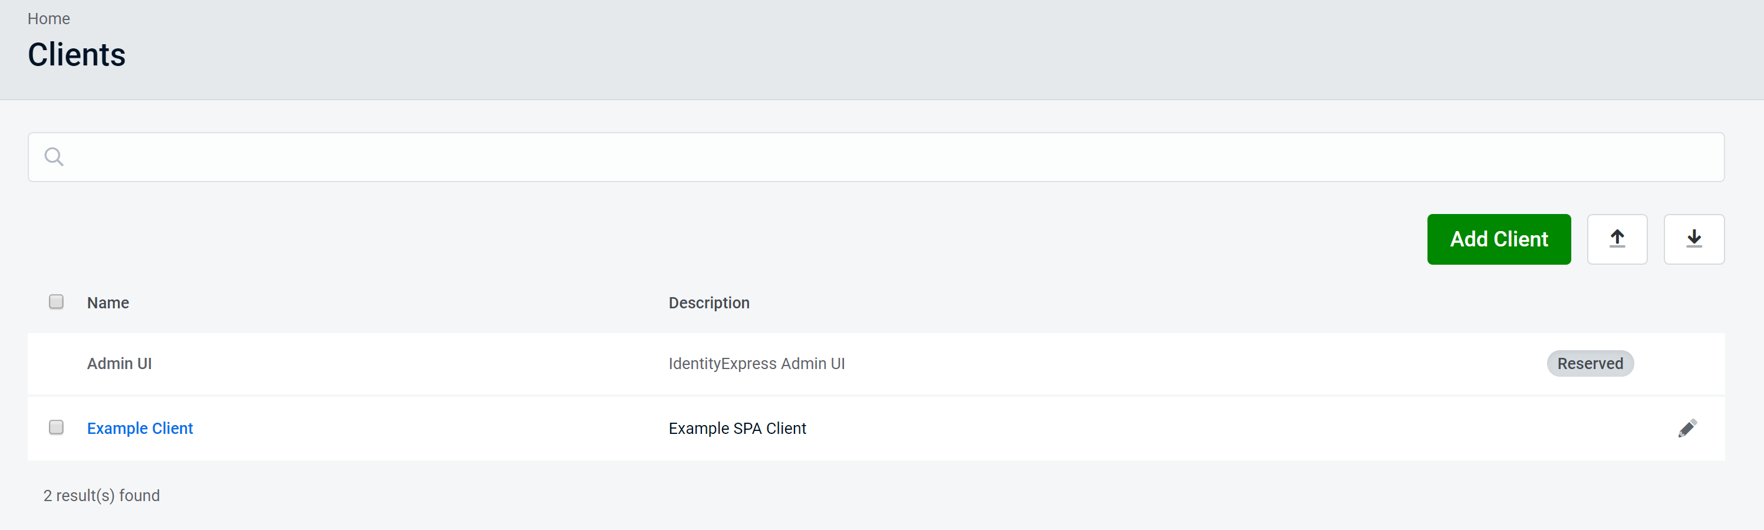Click the blank gap between Add Client and upload
The image size is (1764, 530).
pos(1579,239)
